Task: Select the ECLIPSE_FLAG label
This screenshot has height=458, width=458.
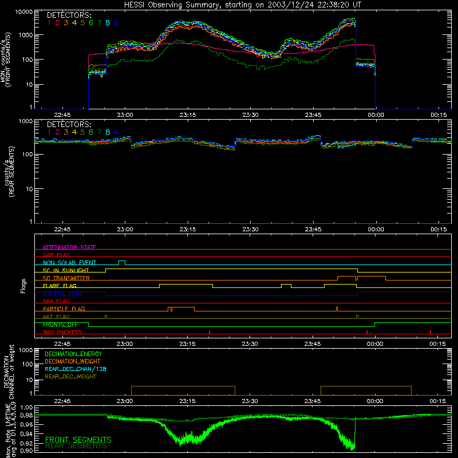Action: [x=62, y=294]
